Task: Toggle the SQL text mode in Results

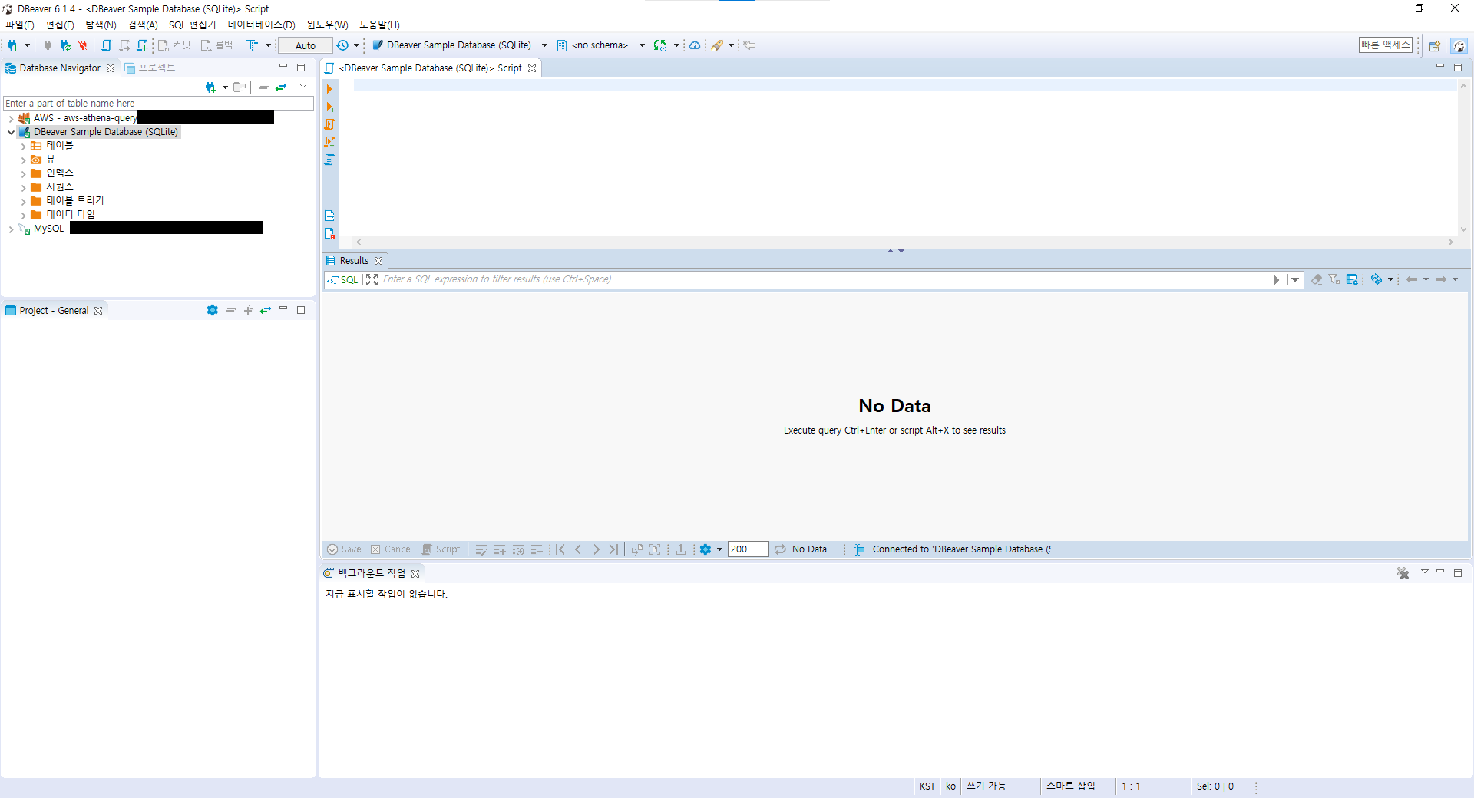Action: click(x=343, y=280)
